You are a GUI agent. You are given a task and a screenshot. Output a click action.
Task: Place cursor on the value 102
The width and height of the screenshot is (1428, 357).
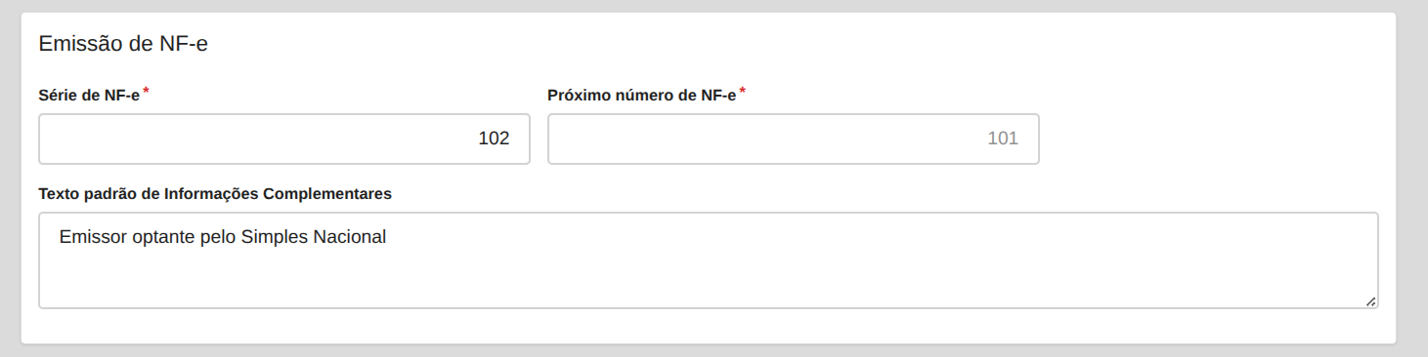[494, 139]
